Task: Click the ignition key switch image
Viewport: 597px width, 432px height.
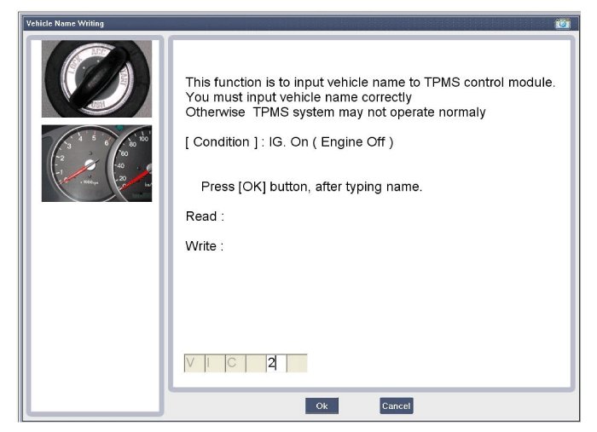Action: (96, 78)
